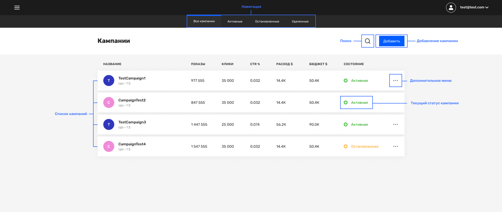Image resolution: width=502 pixels, height=212 pixels.
Task: Click the Остановленная status of CampaignTest4
Action: [361, 146]
